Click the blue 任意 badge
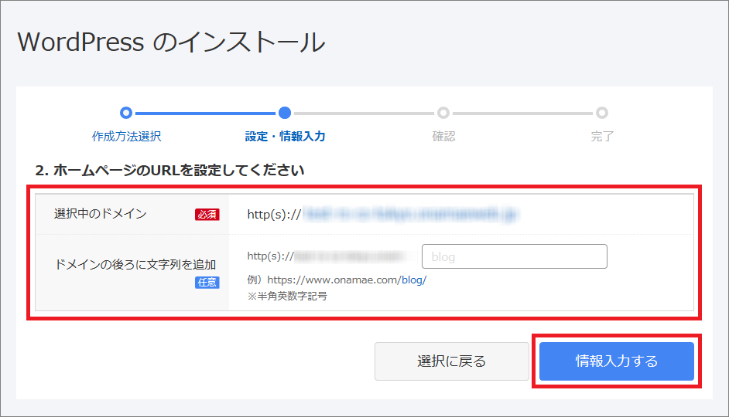The image size is (729, 417). point(207,283)
